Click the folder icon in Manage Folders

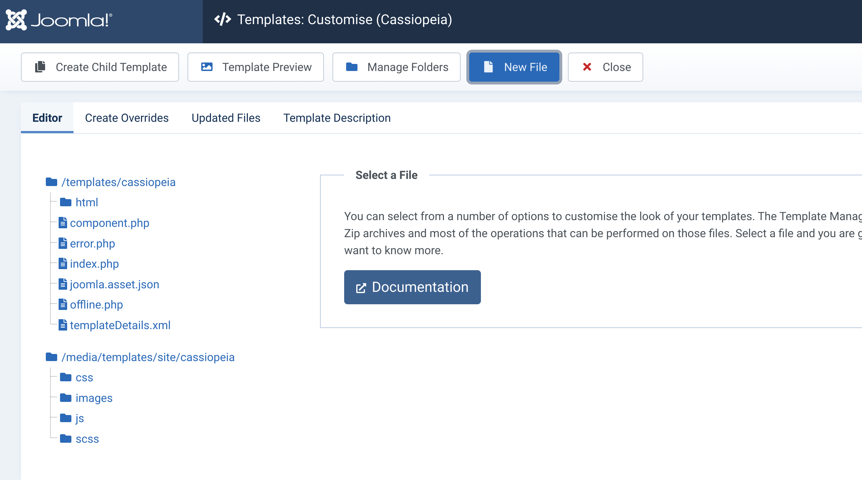tap(352, 67)
